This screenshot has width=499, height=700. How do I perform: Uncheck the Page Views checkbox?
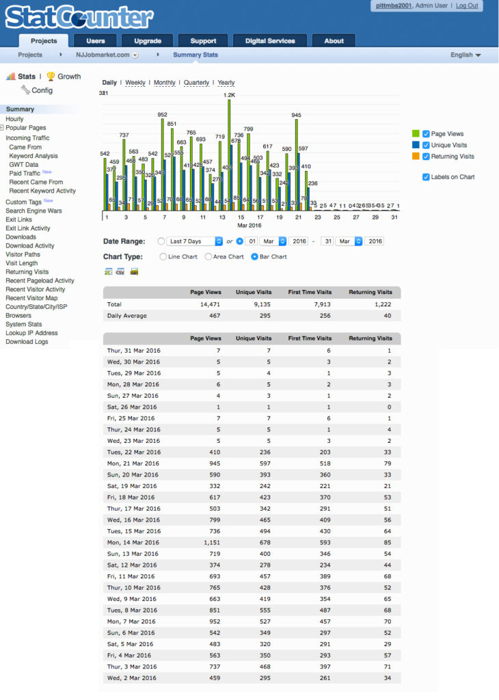click(426, 134)
